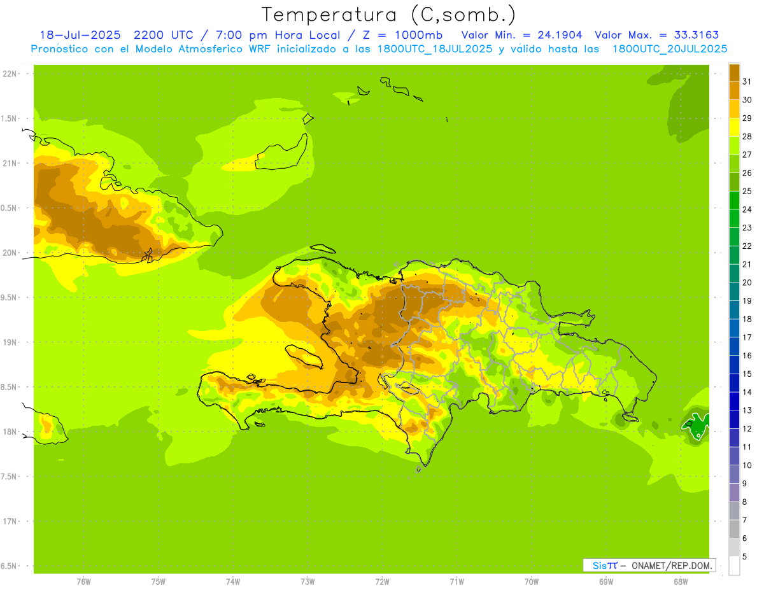Viewport: 764px width, 590px height.
Task: Click the '19N' latitude axis label
Action: click(10, 342)
